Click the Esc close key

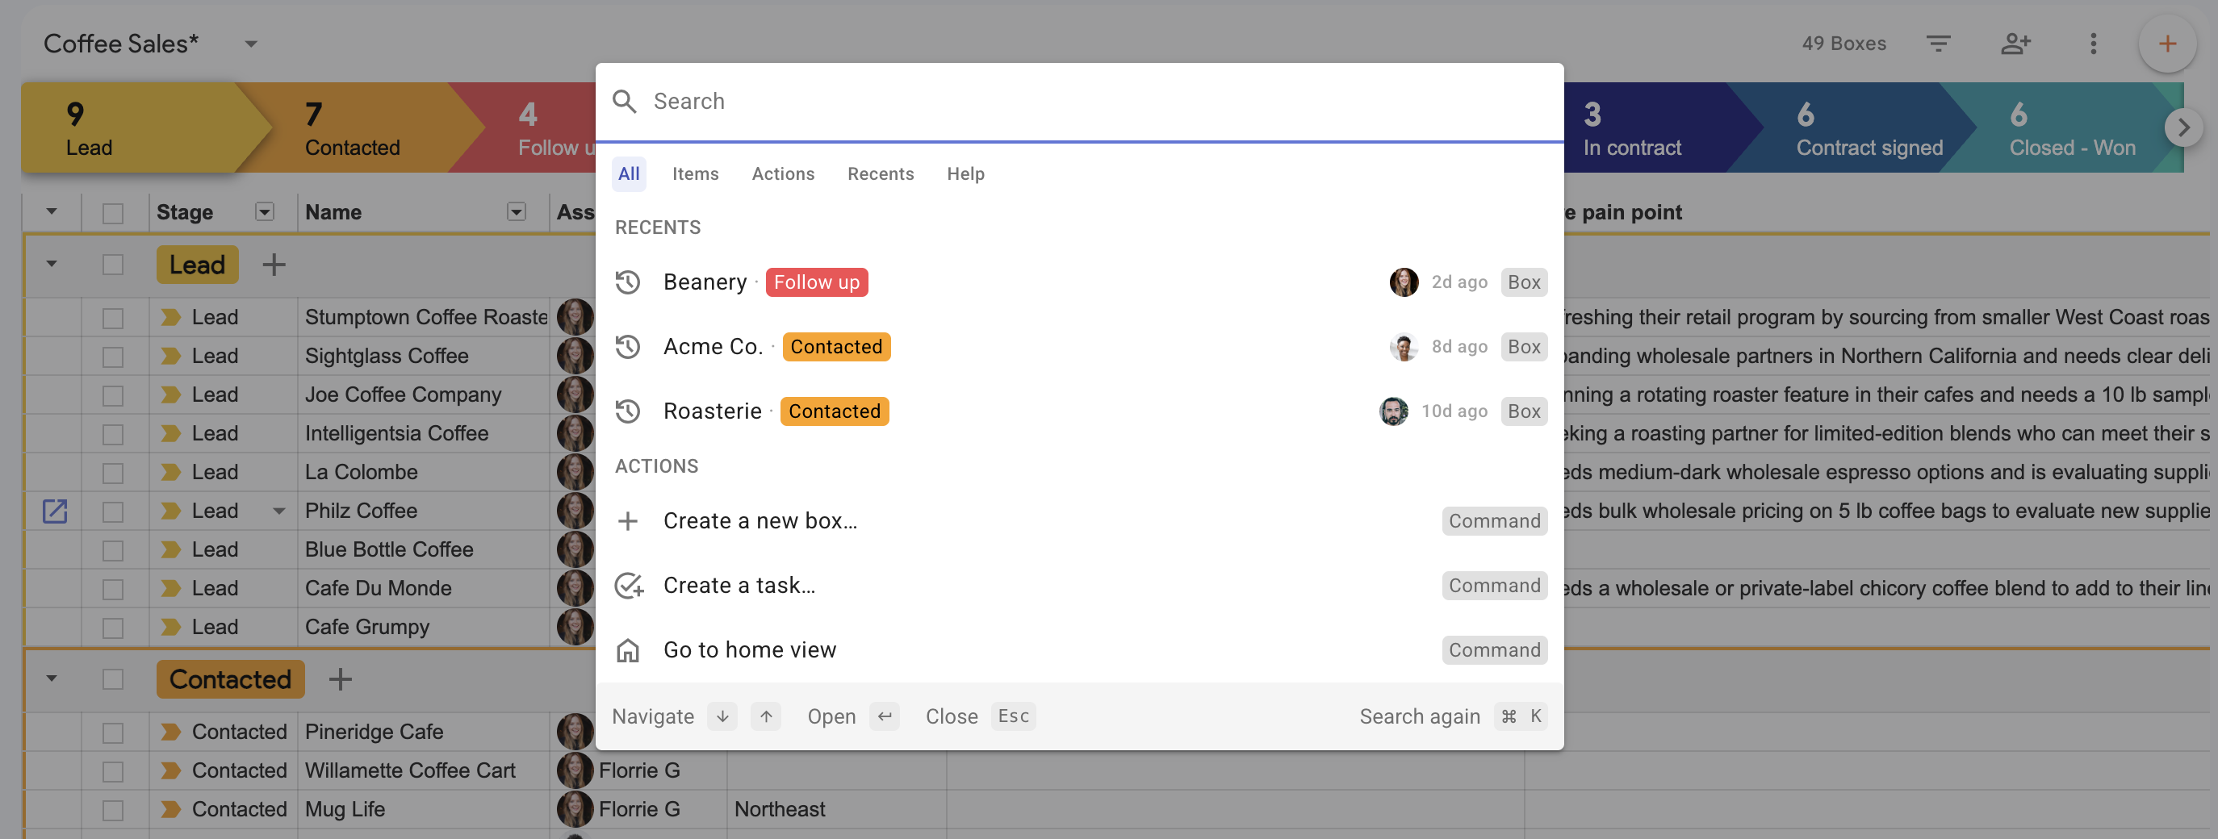click(x=1013, y=716)
